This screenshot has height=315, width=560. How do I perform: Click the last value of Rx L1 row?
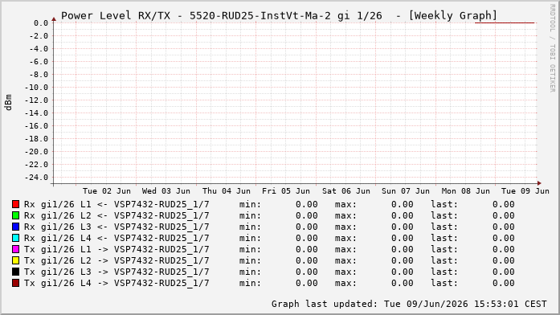[x=504, y=205]
